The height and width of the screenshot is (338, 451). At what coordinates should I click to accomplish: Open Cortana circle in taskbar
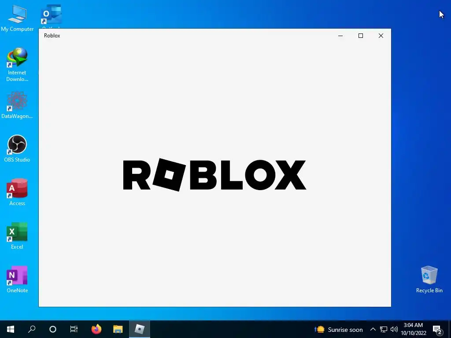point(53,329)
